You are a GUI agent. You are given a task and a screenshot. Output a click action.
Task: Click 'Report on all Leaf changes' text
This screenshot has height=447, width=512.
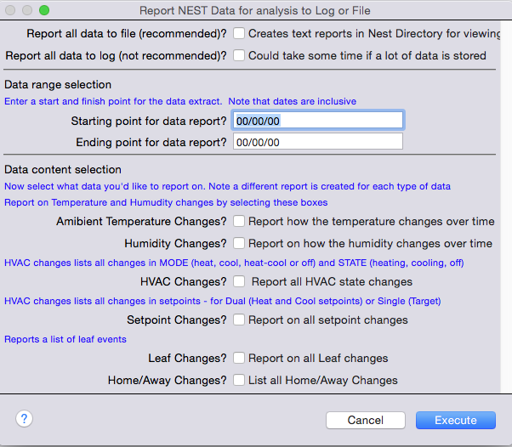318,359
